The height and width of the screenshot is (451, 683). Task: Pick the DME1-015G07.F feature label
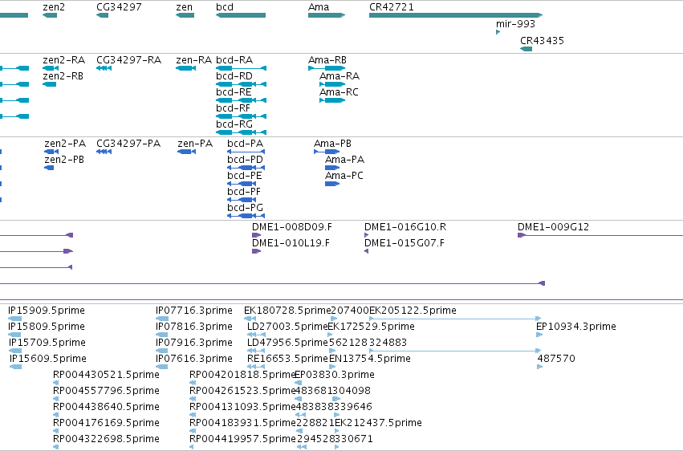(x=405, y=243)
